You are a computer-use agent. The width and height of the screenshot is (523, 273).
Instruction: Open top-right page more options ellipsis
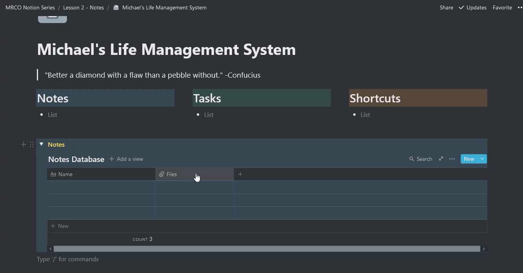click(x=520, y=7)
